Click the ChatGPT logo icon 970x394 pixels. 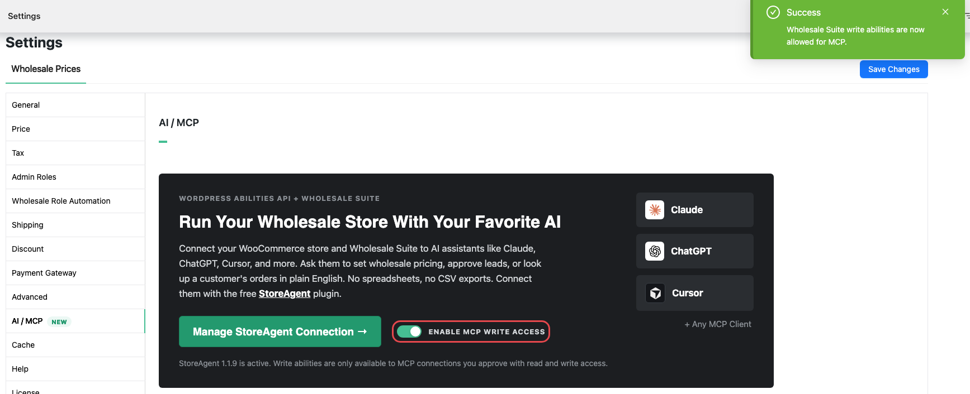[x=655, y=251]
